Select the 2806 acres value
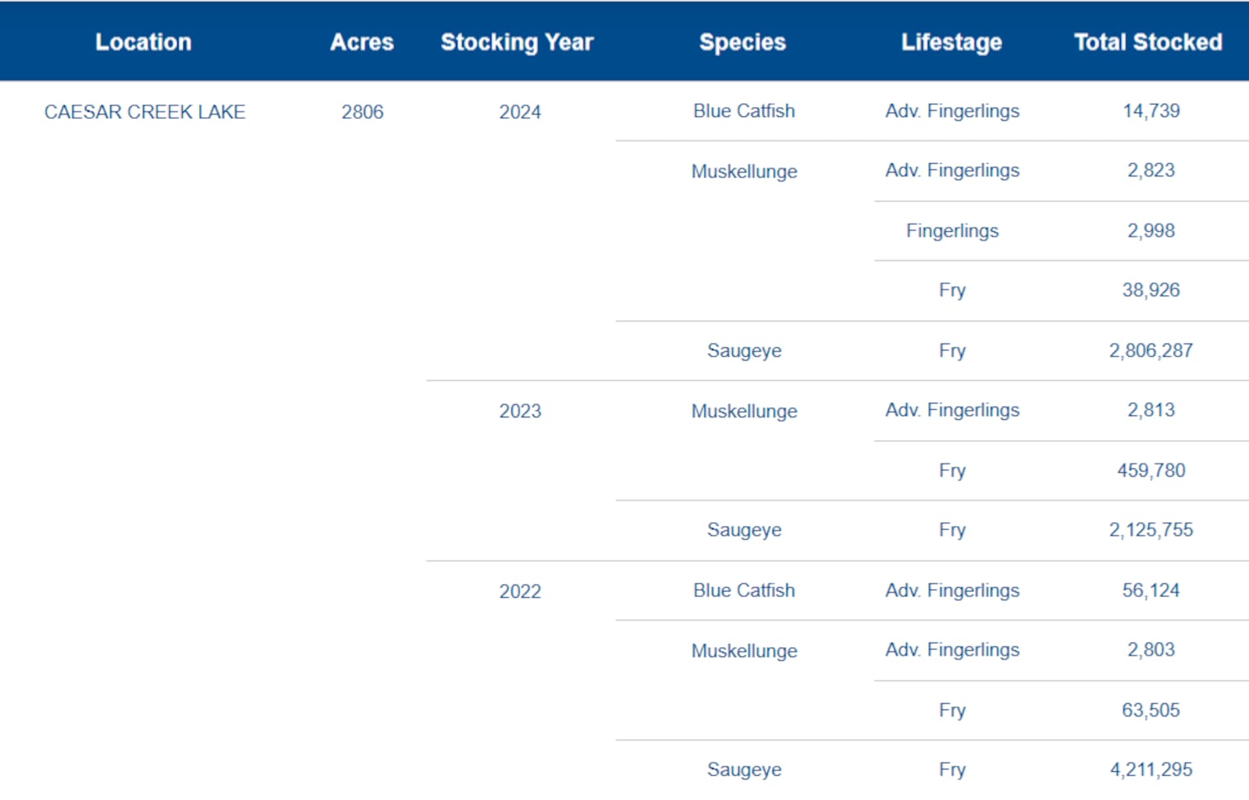 pyautogui.click(x=362, y=112)
